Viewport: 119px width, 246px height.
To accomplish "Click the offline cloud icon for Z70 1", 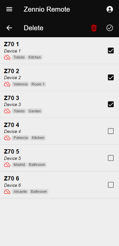I will (7, 58).
